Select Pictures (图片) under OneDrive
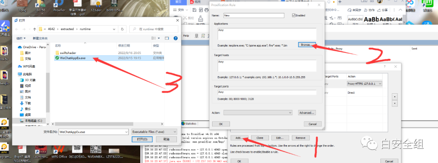 click(26, 53)
